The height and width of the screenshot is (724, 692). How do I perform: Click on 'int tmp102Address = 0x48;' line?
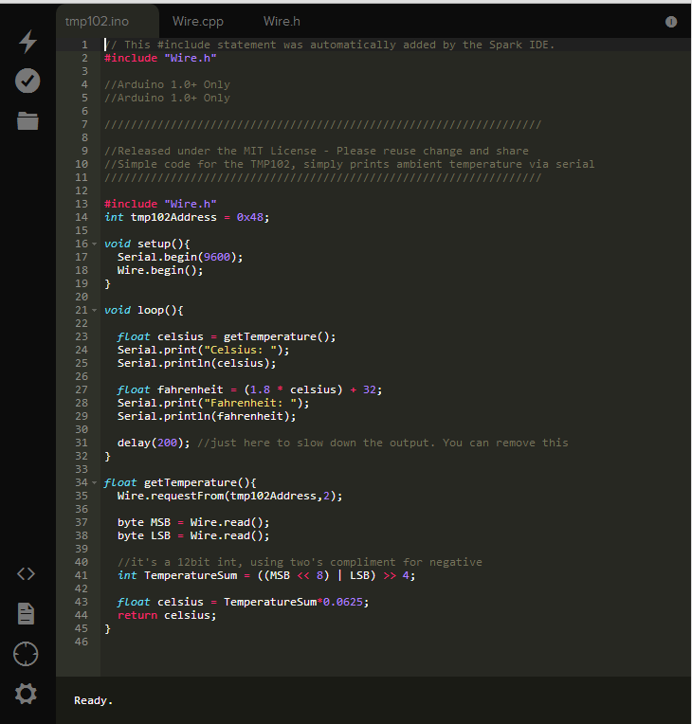[x=187, y=217]
